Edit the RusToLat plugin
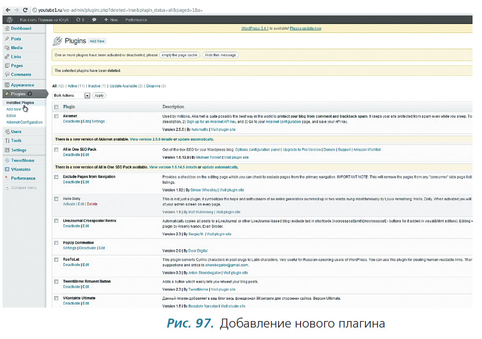482x339 pixels. [86, 265]
